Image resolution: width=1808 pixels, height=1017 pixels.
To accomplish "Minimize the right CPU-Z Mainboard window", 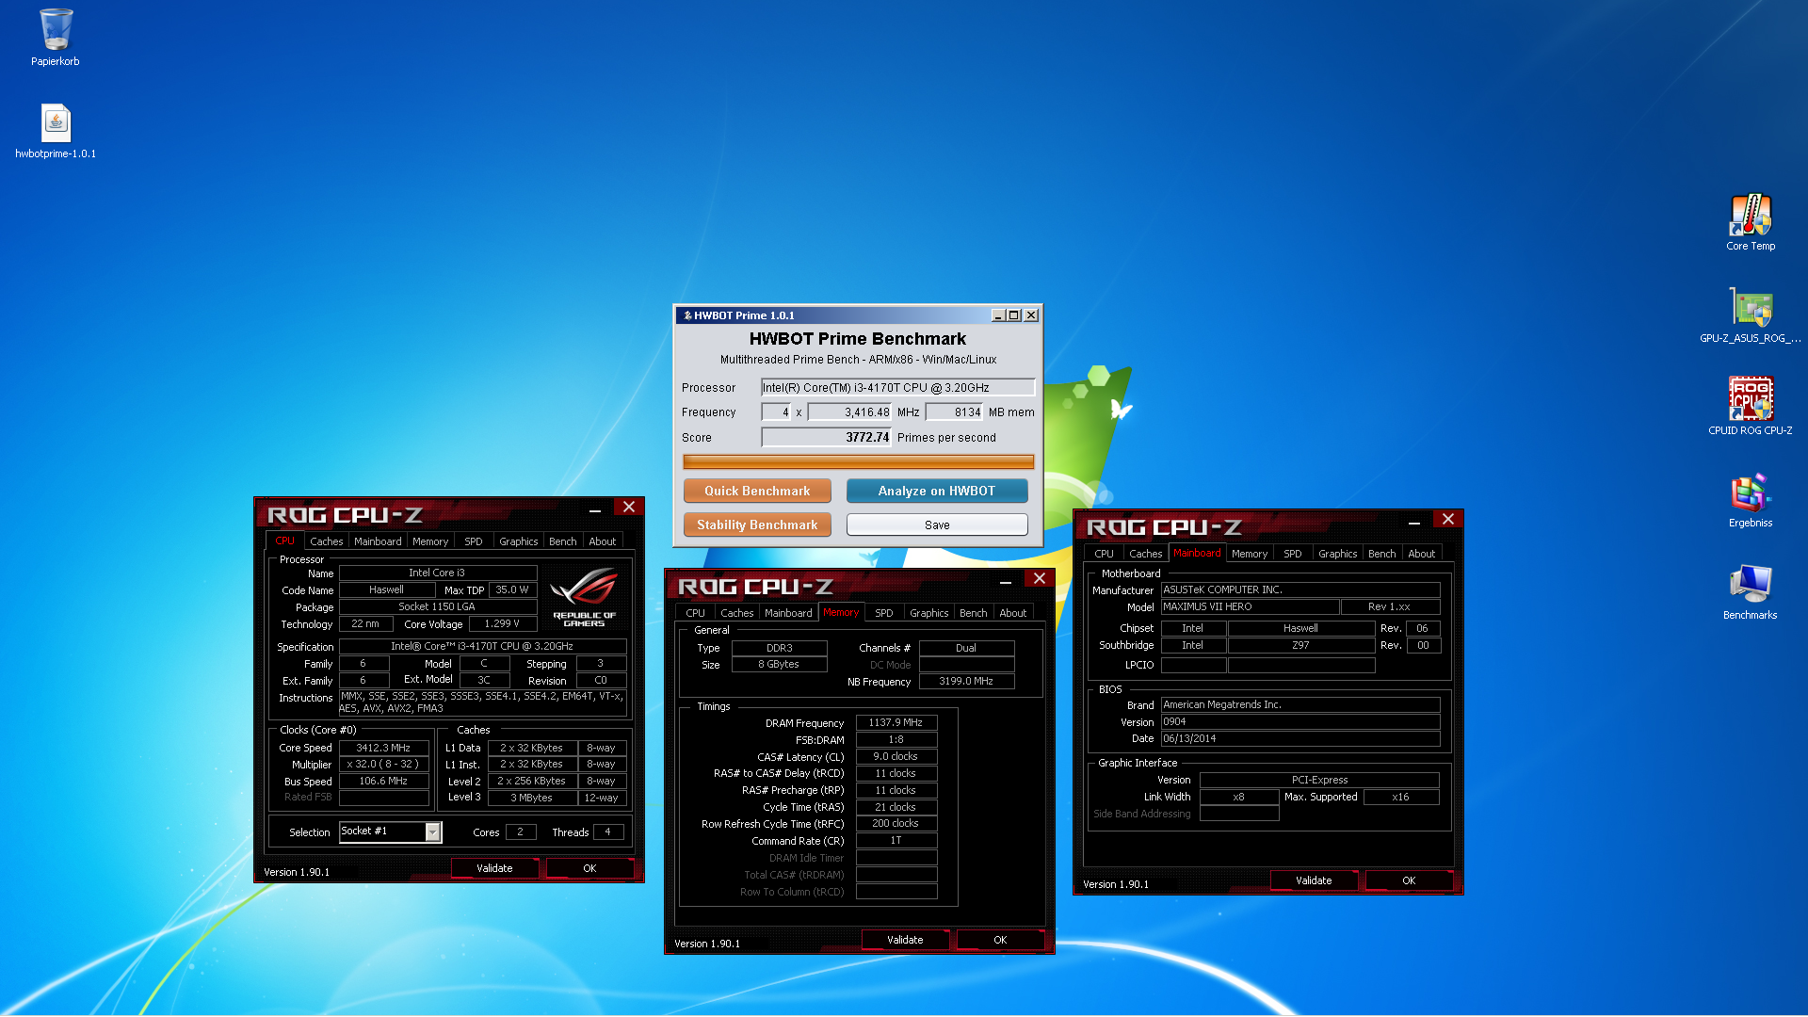I will (x=1414, y=522).
